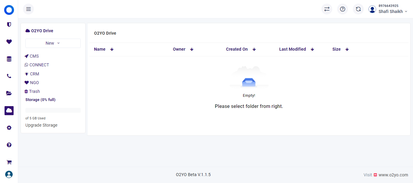Open the Trash folder

pyautogui.click(x=32, y=91)
